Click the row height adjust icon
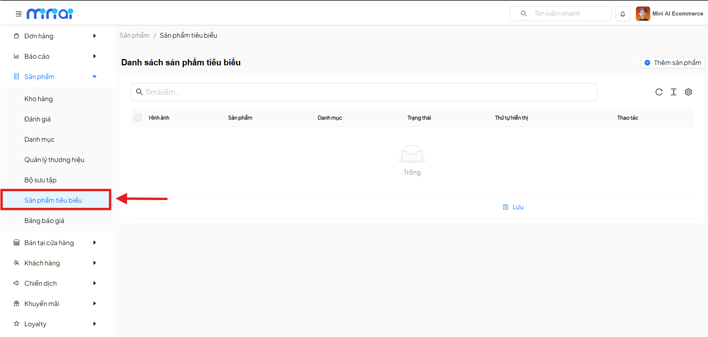 point(673,92)
